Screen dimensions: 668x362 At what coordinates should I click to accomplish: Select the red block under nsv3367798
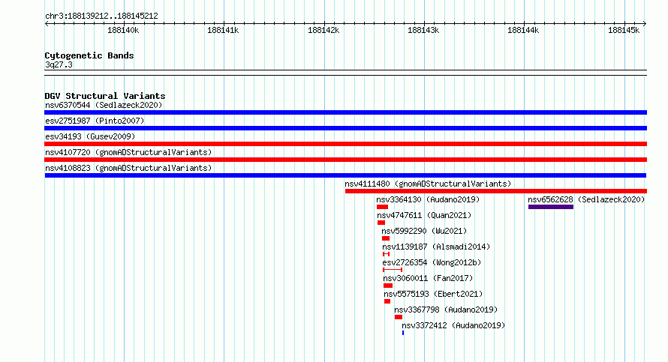tap(399, 317)
